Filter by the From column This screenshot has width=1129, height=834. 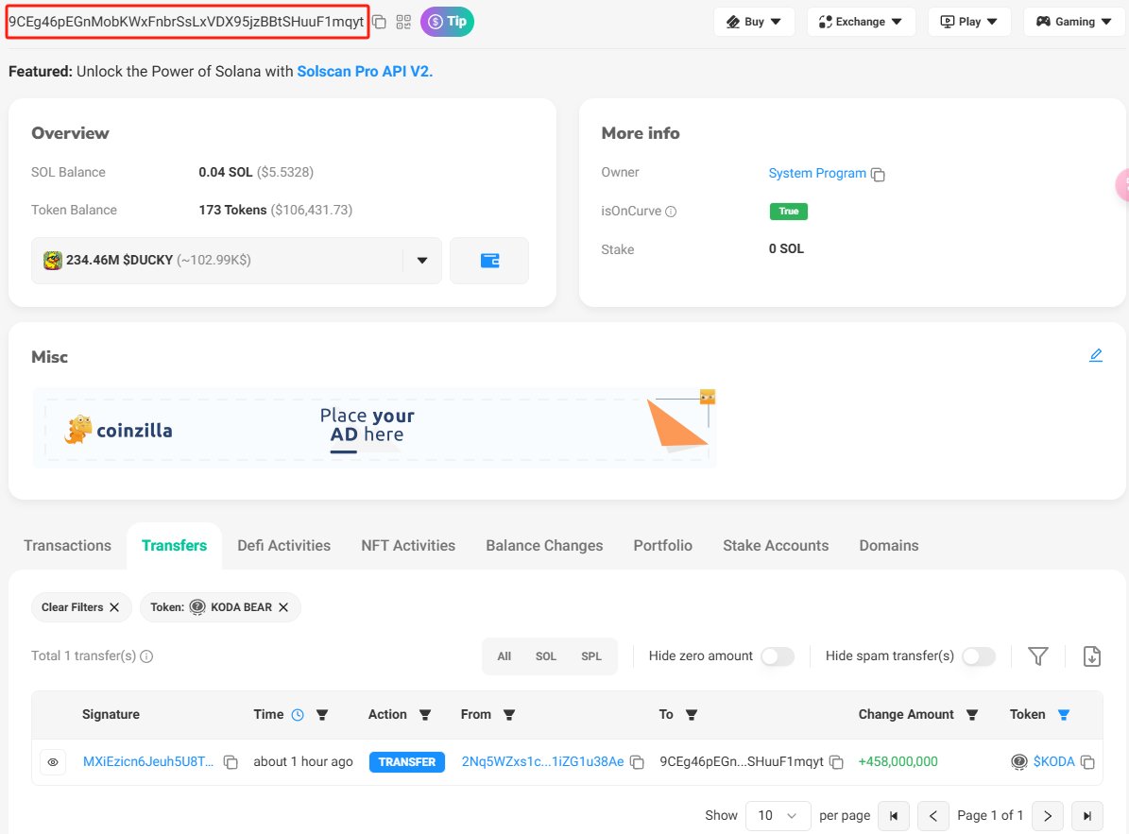(x=509, y=715)
